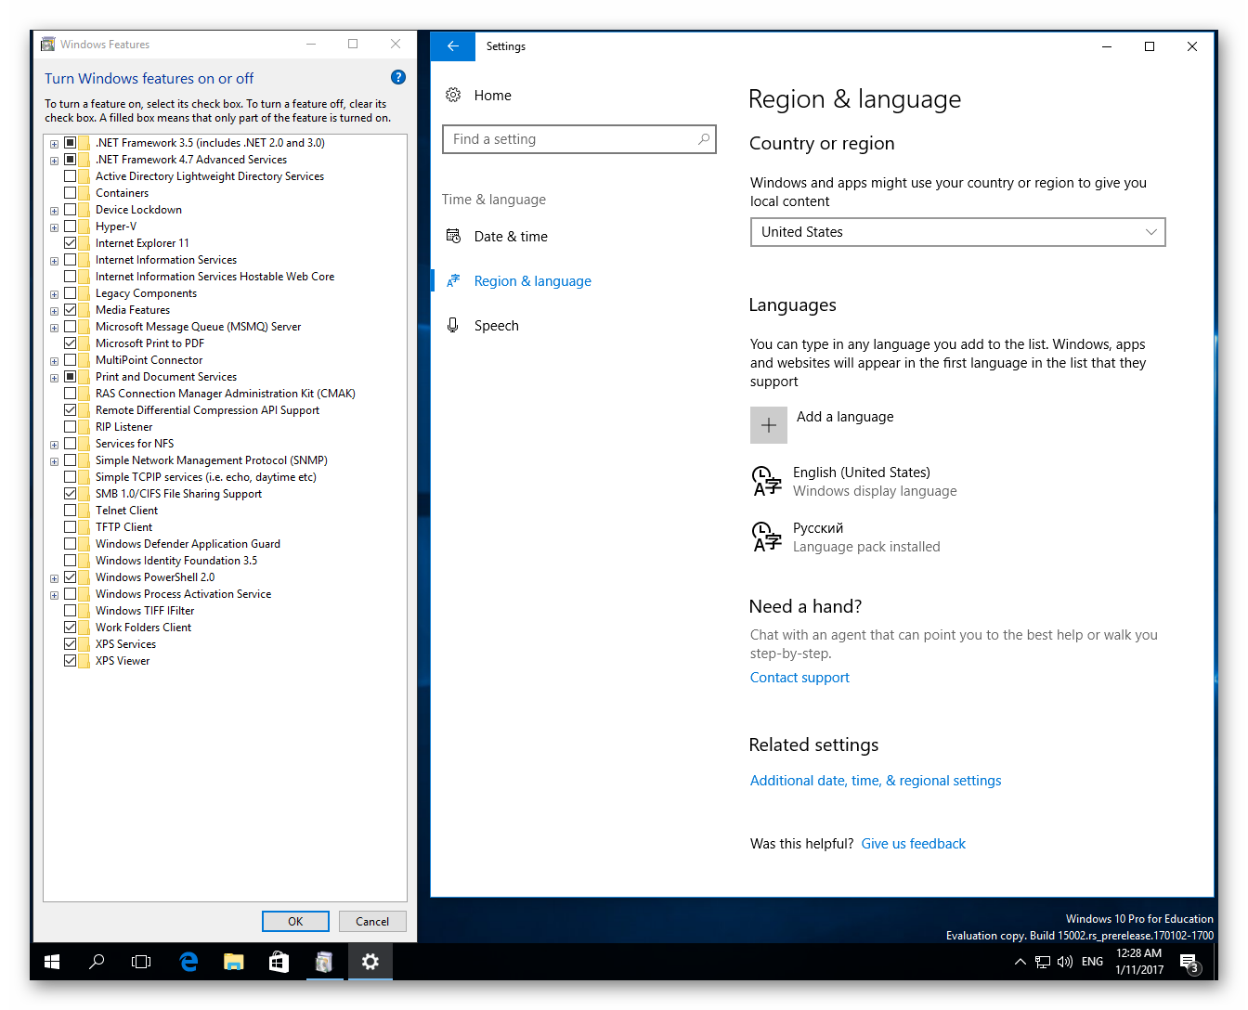The image size is (1248, 1010).
Task: Uncheck the XPS Viewer checkbox
Action: [71, 661]
